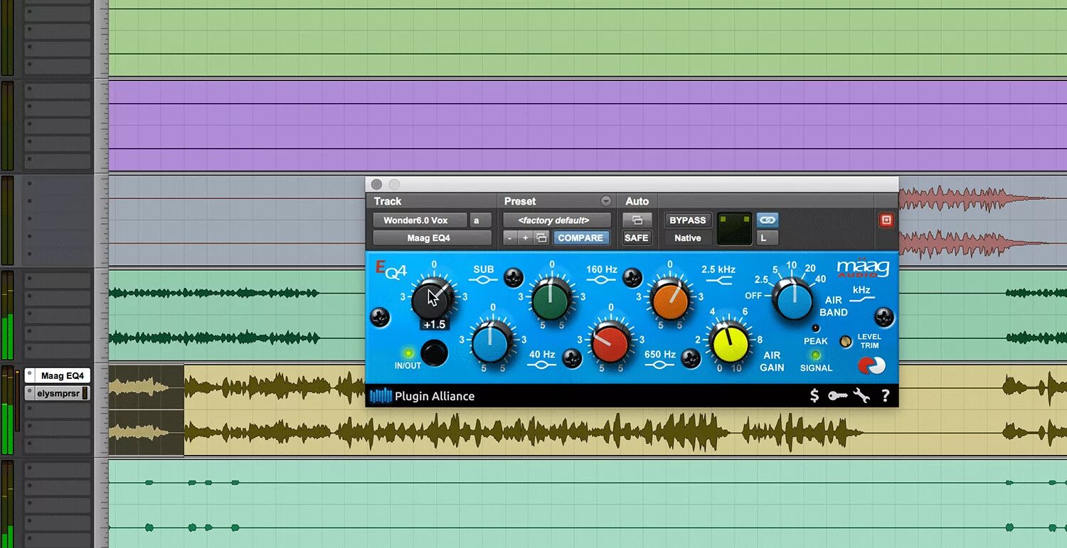
Task: Click the small LEVEL TRIM knob
Action: pyautogui.click(x=846, y=341)
